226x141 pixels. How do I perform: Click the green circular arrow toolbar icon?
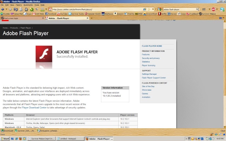point(31,10)
